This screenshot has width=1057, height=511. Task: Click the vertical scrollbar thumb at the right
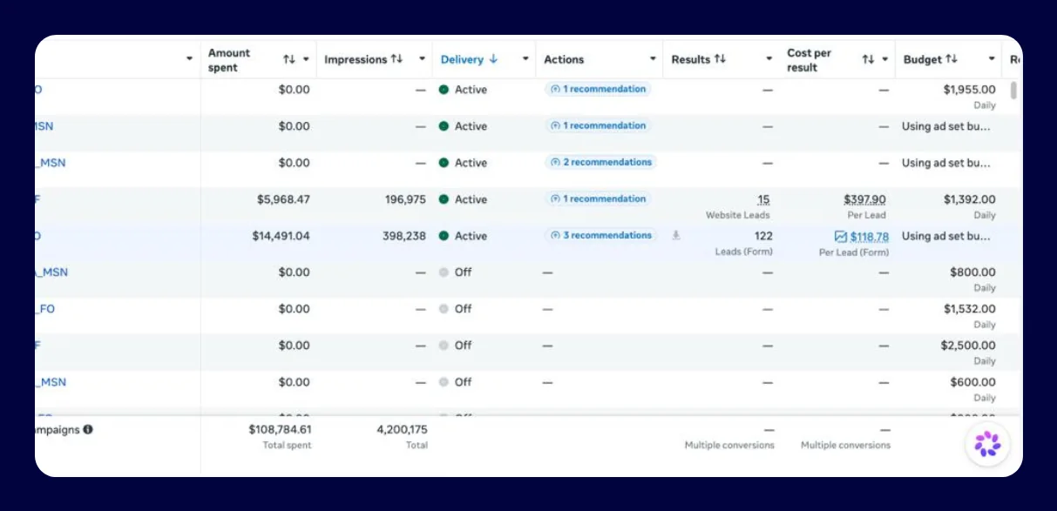1013,91
